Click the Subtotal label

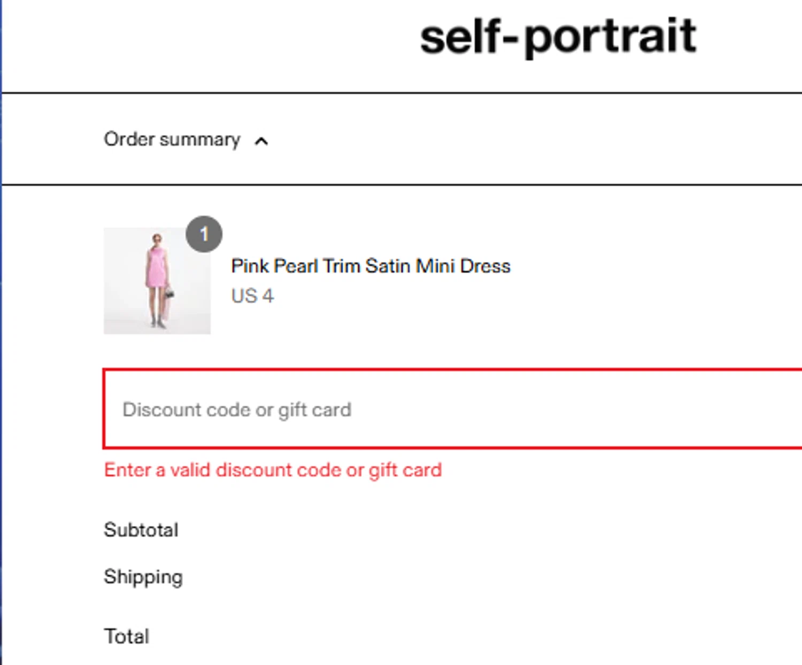point(141,530)
